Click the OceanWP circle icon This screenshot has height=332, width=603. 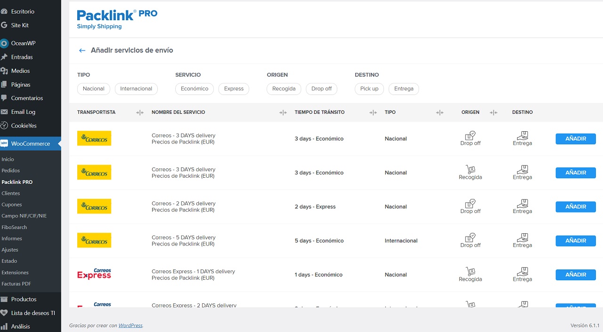(4, 43)
